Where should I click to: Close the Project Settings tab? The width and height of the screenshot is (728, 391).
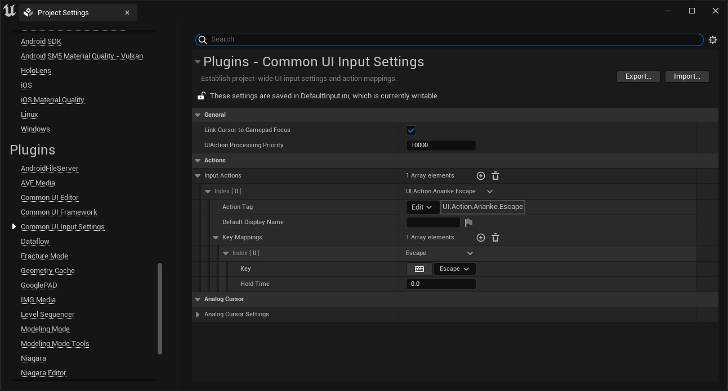(127, 12)
